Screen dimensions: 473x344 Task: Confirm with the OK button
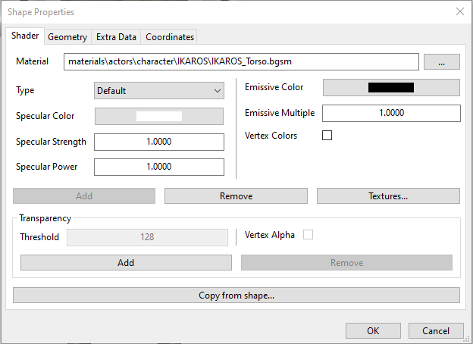373,331
